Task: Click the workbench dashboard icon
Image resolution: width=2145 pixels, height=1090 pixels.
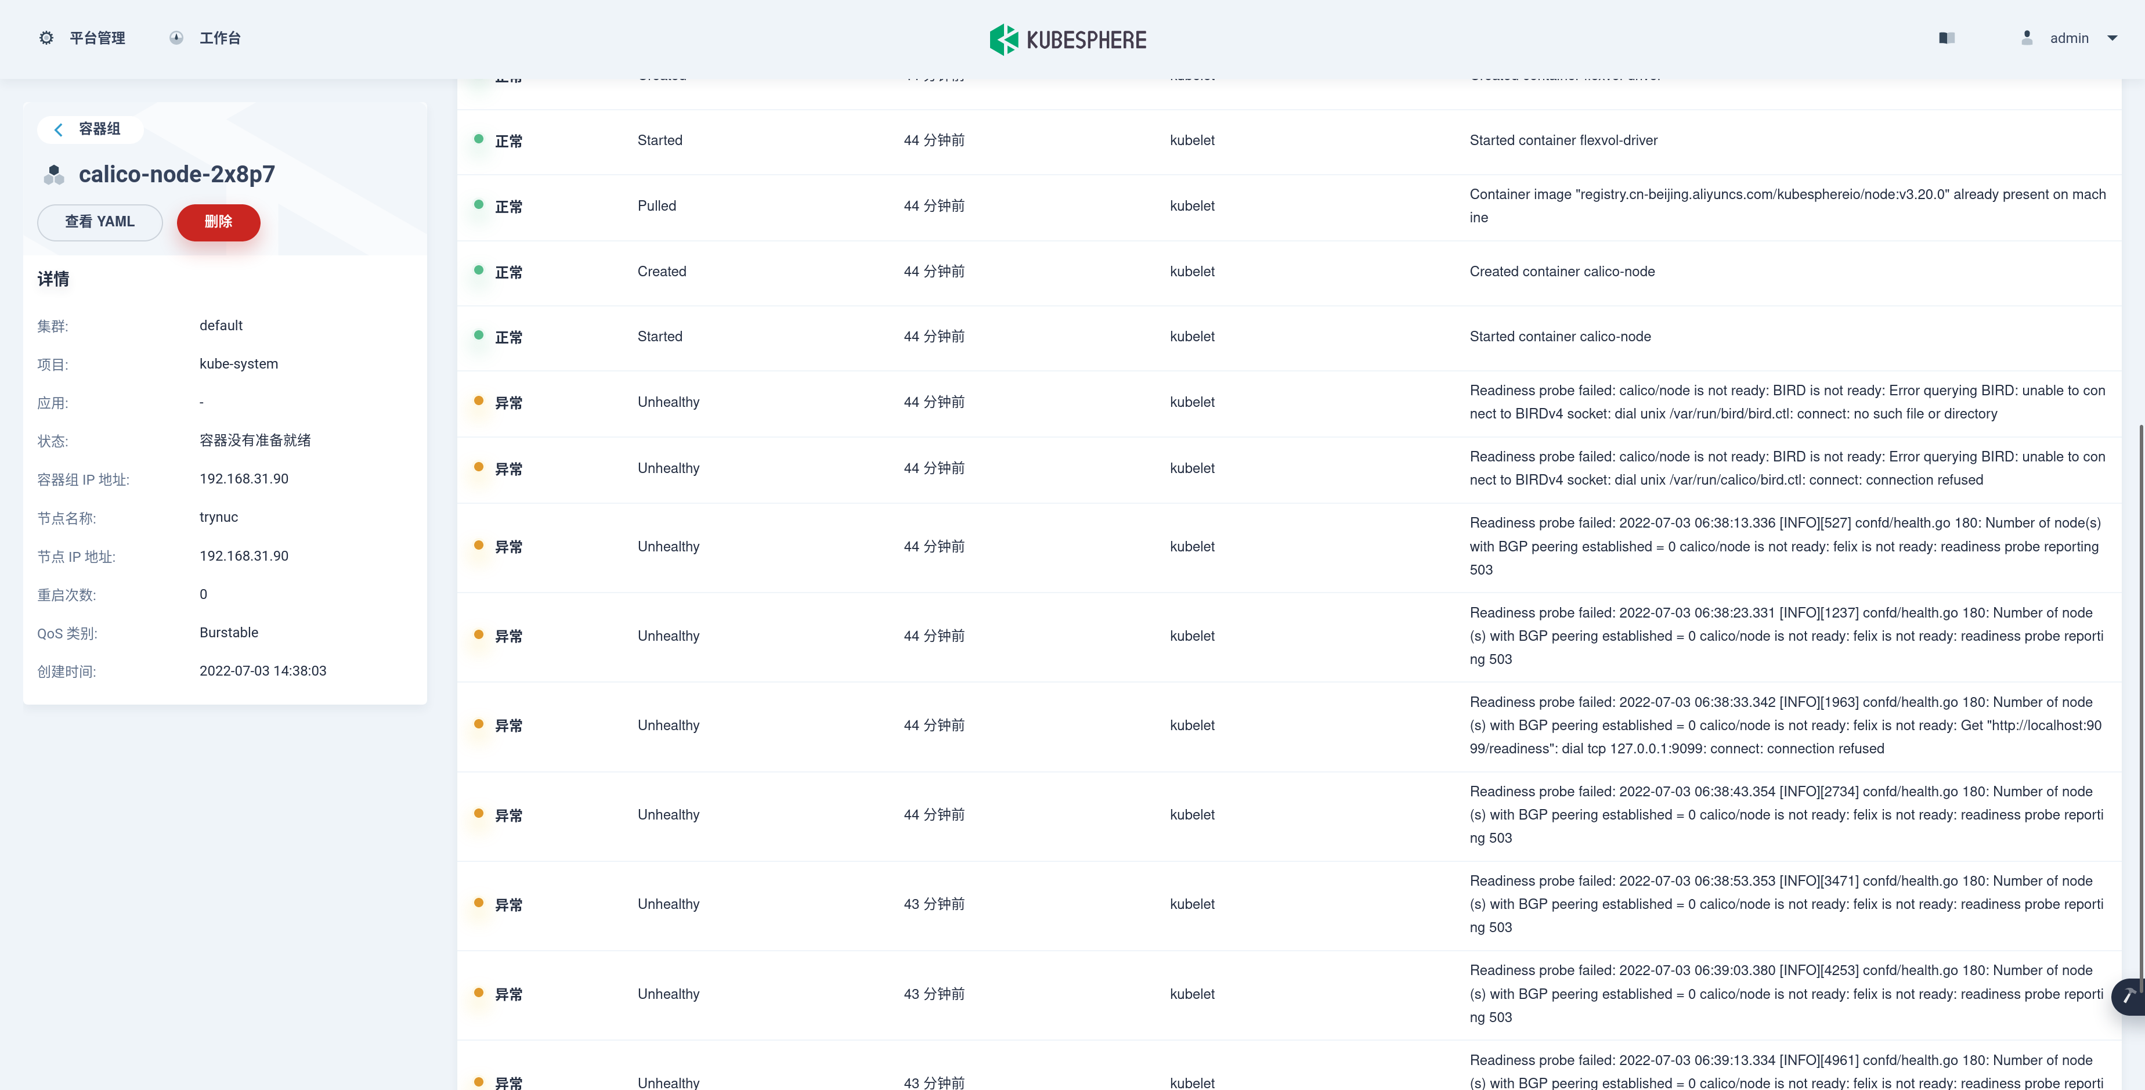Action: [176, 38]
